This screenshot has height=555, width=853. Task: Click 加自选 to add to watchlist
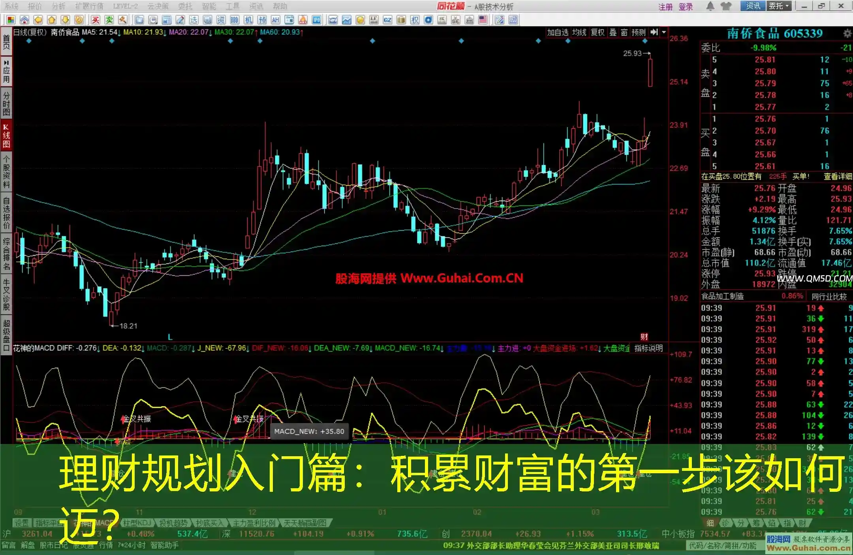(x=558, y=32)
